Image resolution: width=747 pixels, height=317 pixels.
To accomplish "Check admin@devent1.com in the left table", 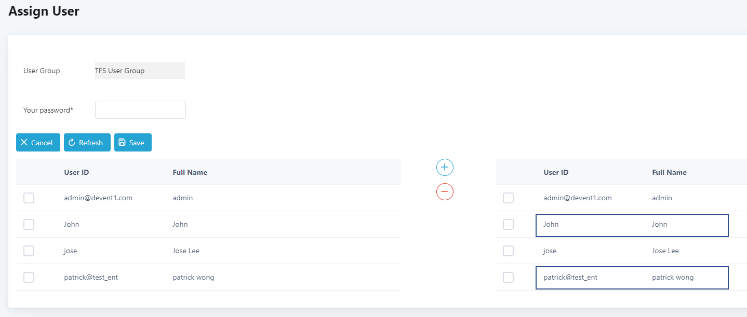I will (29, 198).
